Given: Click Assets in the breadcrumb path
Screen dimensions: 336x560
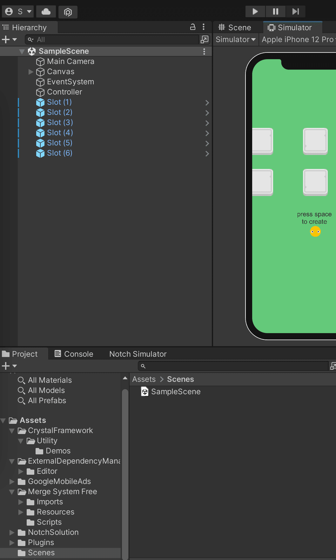Looking at the screenshot, I should [144, 379].
